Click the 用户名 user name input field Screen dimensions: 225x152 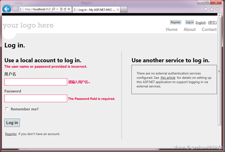[36, 82]
